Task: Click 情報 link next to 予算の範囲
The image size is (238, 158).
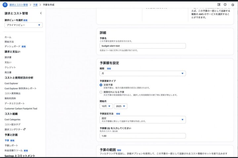Action: click(119, 150)
